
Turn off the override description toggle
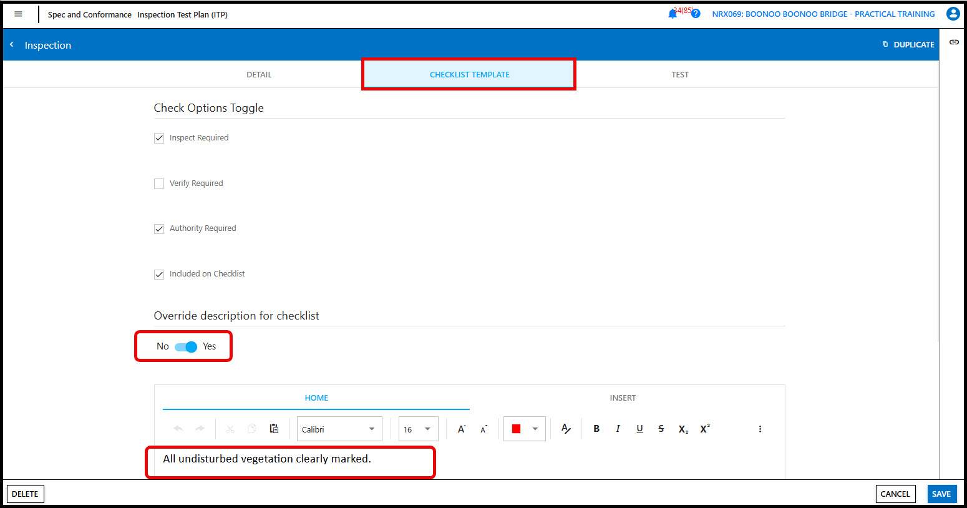186,347
